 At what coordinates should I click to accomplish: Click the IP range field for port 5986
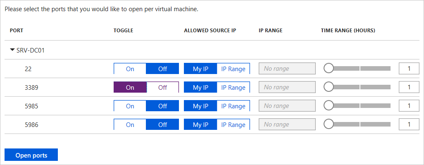[x=287, y=124]
